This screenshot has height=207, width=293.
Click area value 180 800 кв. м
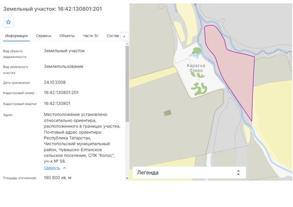(x=58, y=178)
